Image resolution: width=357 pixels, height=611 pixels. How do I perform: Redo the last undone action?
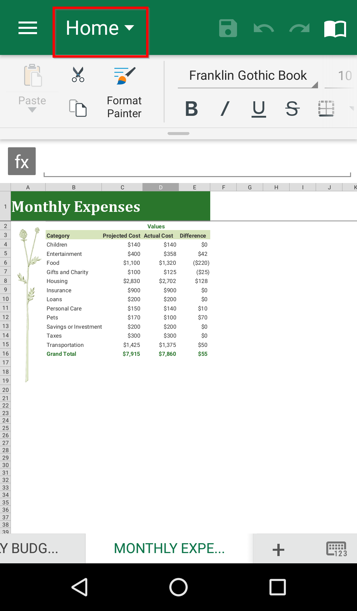coord(299,28)
